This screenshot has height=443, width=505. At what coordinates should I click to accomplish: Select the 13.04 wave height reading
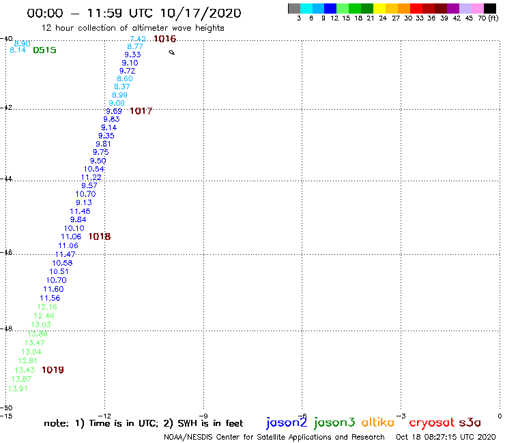pos(31,352)
